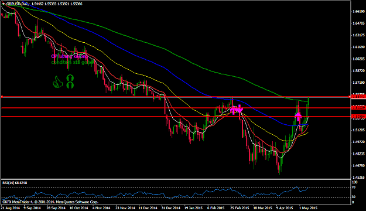Select the upper green circled up-arrow icon

(x=70, y=78)
